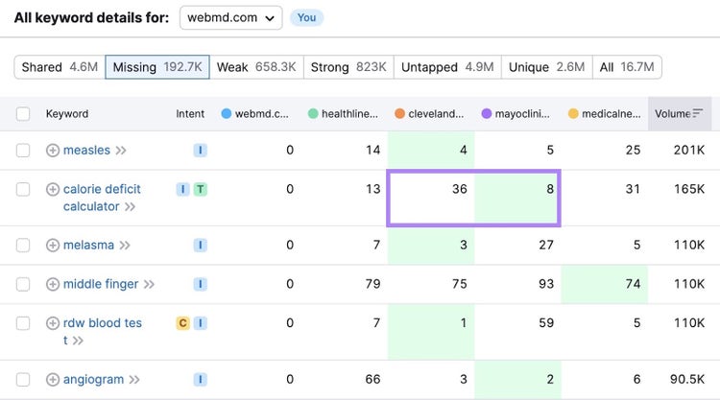
Task: Switch to the Strong 823K tab
Action: coord(348,67)
